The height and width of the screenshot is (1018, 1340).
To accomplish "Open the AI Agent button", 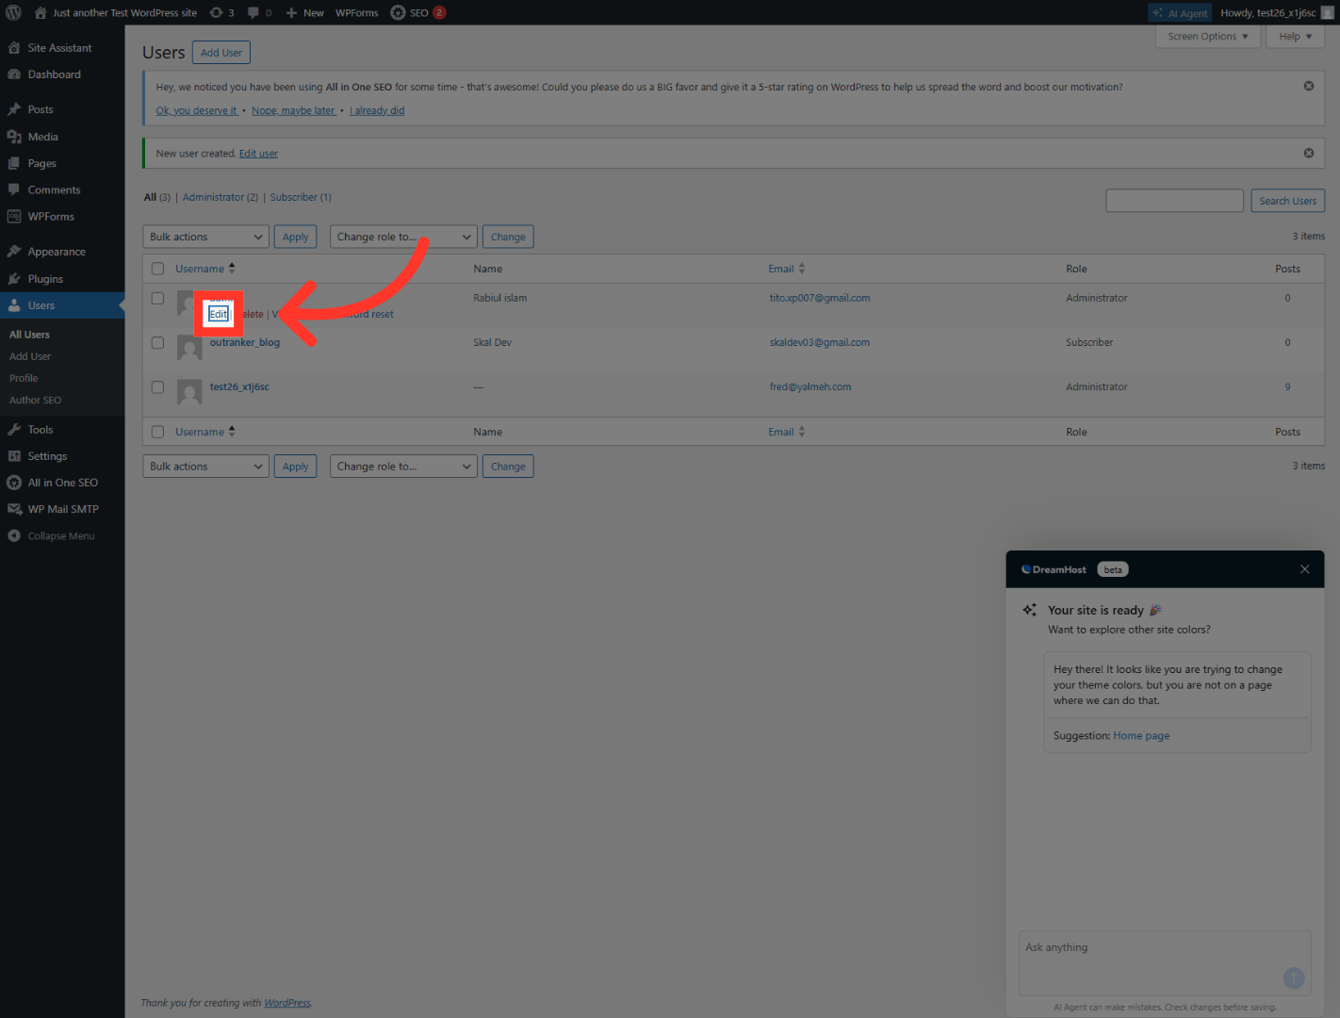I will pyautogui.click(x=1180, y=13).
